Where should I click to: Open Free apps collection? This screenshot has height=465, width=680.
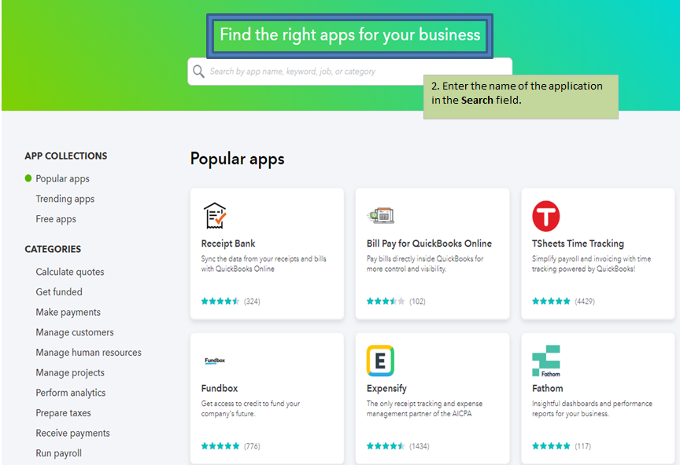click(56, 219)
